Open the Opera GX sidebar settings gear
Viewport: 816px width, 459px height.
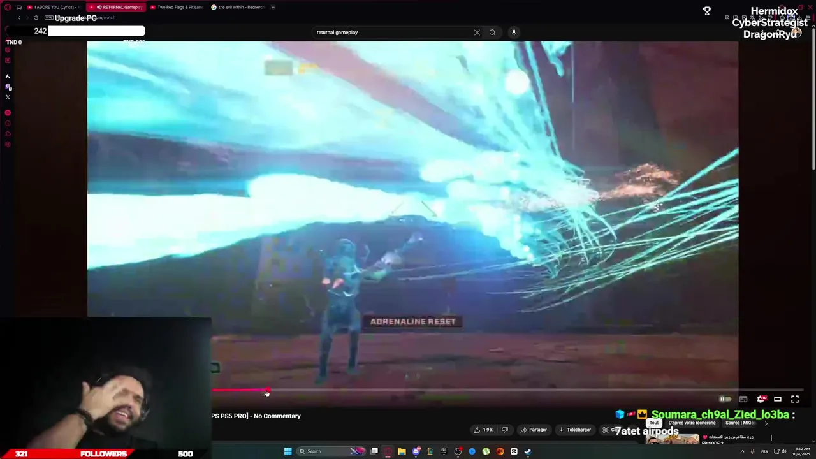tap(8, 145)
